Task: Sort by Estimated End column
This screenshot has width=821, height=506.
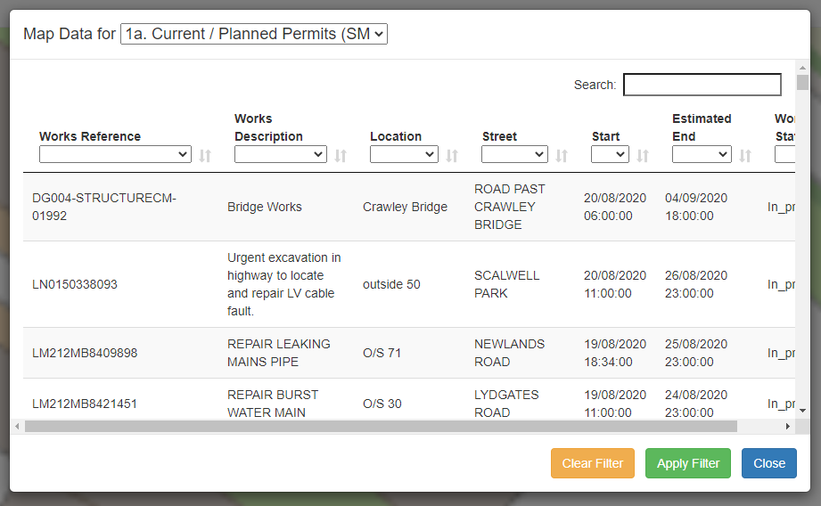Action: [745, 155]
